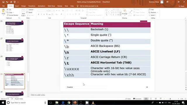Click the Windows search box
The height and width of the screenshot is (105, 187).
(27, 102)
